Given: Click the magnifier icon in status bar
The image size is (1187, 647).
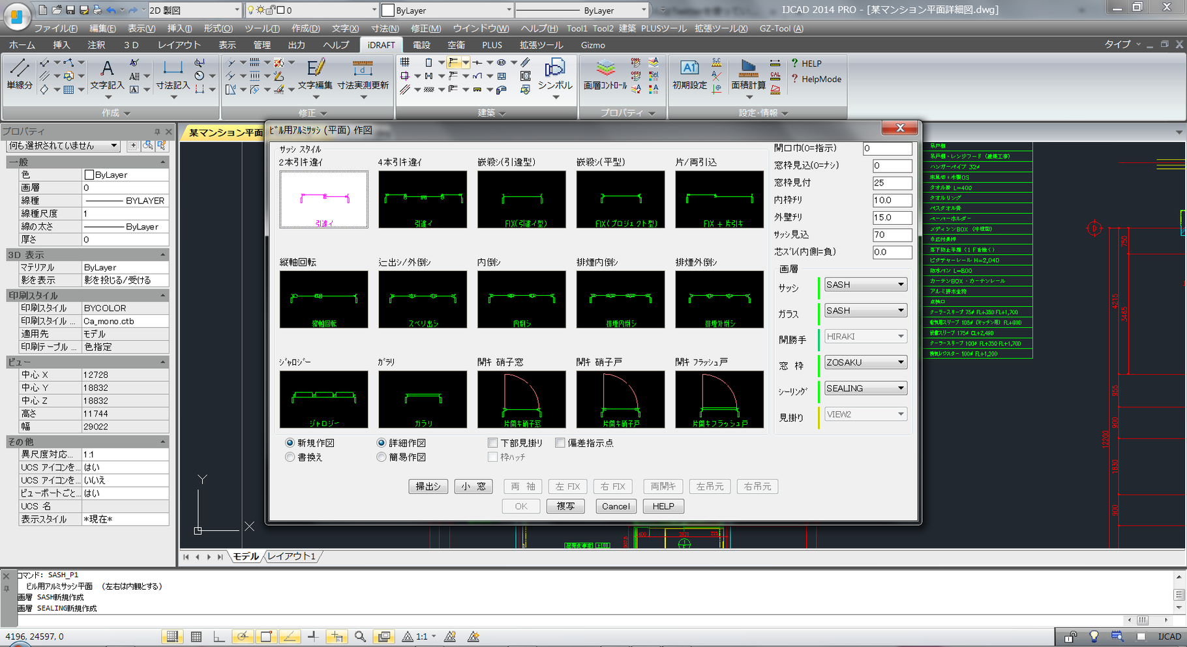Looking at the screenshot, I should [360, 637].
